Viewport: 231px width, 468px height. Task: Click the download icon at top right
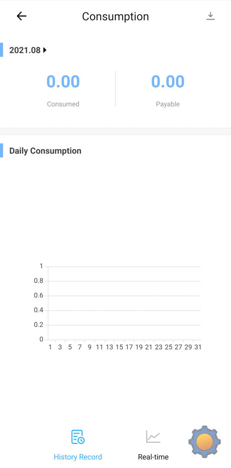210,16
